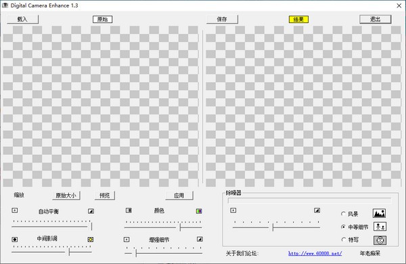Click the 预览 preview button
This screenshot has width=406, height=264.
(105, 196)
